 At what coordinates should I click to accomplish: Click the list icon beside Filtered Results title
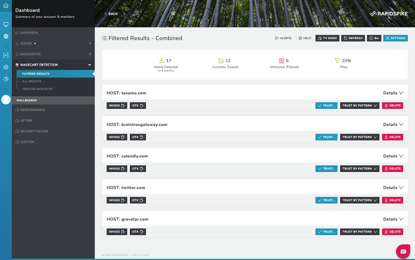coord(104,38)
